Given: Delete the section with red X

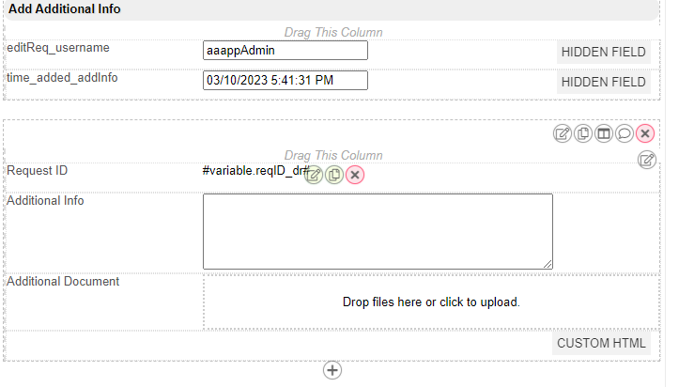Looking at the screenshot, I should (x=645, y=133).
